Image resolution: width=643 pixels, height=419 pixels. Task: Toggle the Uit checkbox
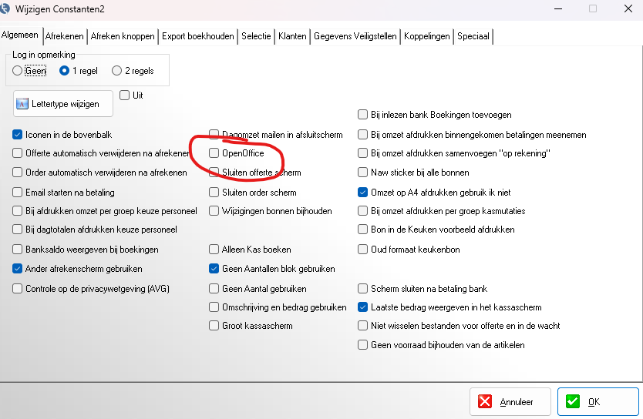(x=124, y=96)
